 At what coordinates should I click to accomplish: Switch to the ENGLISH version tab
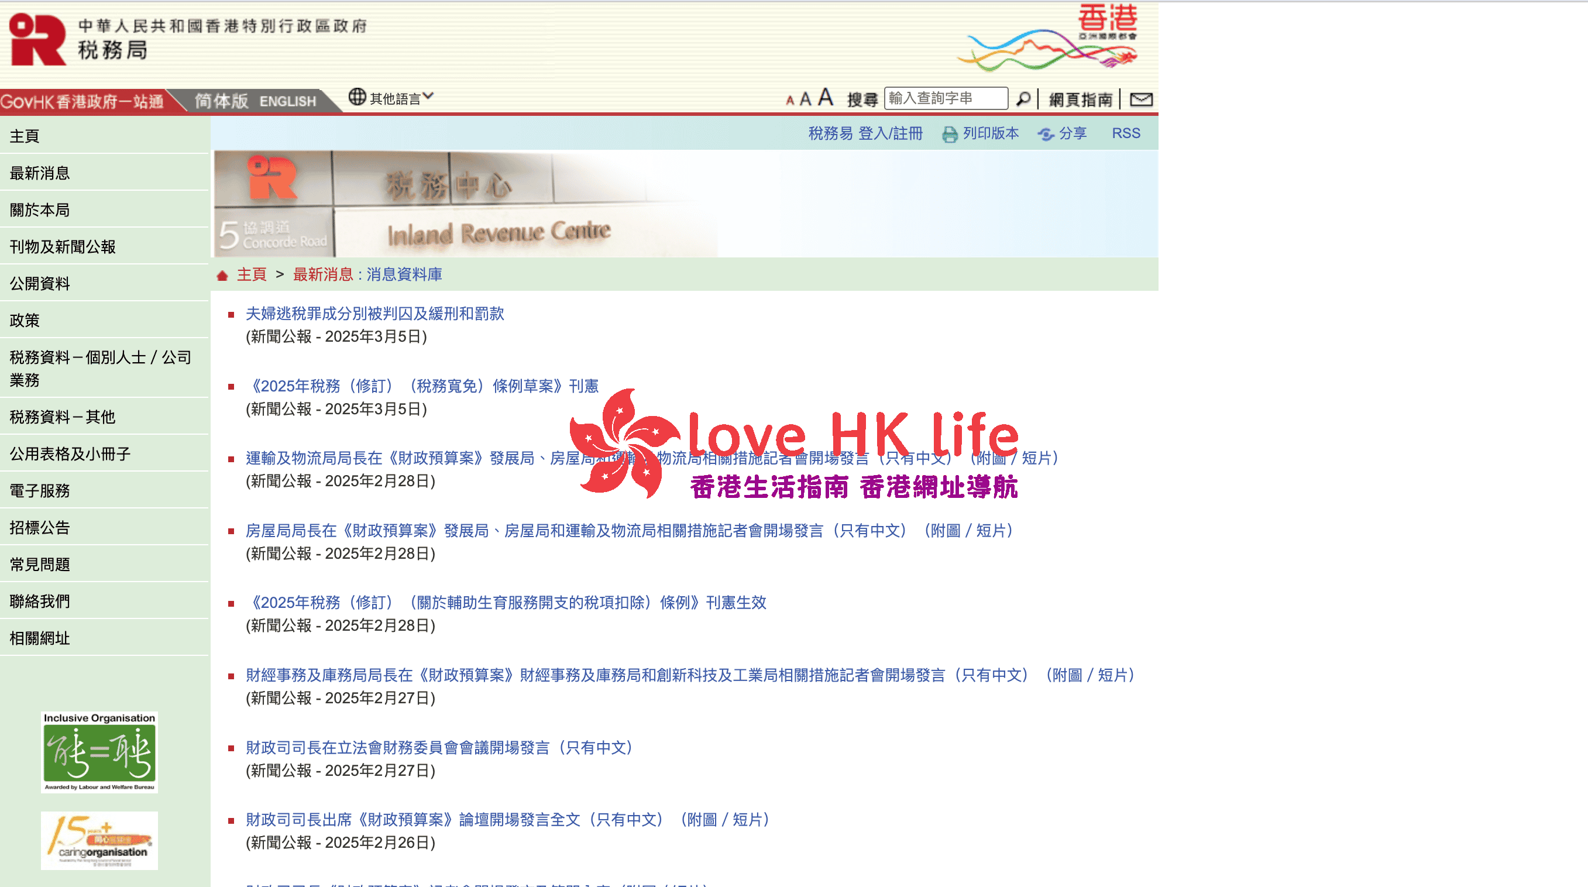pyautogui.click(x=288, y=101)
